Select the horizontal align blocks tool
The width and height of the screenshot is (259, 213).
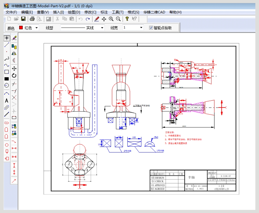pos(14,126)
